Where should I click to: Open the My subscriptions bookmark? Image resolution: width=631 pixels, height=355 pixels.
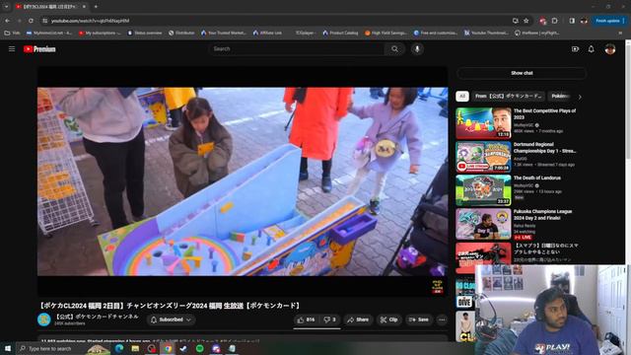(x=100, y=33)
